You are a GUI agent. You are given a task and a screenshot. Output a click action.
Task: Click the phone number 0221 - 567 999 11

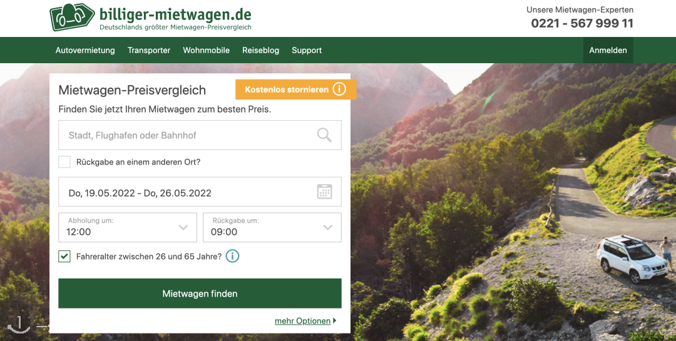click(582, 23)
